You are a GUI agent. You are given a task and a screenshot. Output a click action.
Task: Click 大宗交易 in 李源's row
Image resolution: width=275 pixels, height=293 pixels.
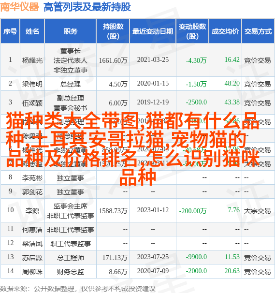[257, 211]
